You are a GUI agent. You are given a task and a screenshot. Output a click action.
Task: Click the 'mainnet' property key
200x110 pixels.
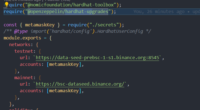[x=24, y=77]
